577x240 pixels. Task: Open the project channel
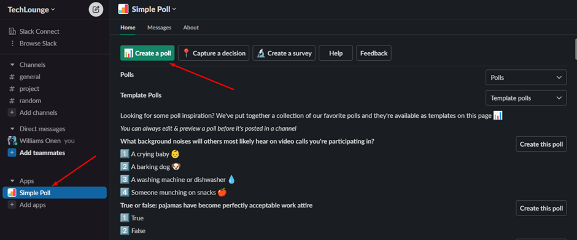[29, 89]
